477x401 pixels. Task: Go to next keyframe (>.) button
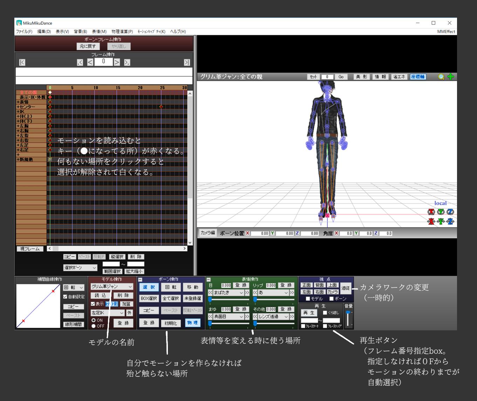click(x=127, y=62)
